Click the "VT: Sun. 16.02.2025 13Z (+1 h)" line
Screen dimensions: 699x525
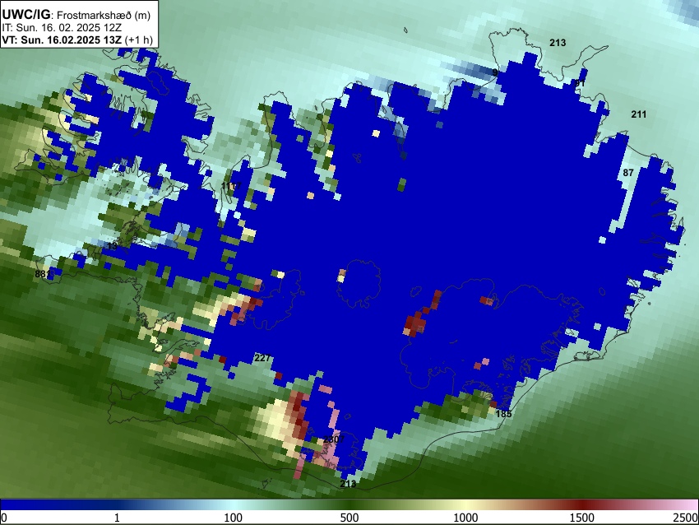click(x=77, y=40)
